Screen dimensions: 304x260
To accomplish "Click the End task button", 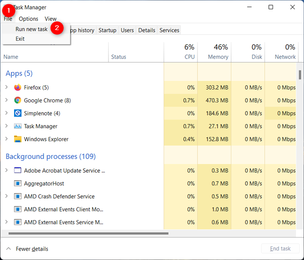I will [x=280, y=249].
